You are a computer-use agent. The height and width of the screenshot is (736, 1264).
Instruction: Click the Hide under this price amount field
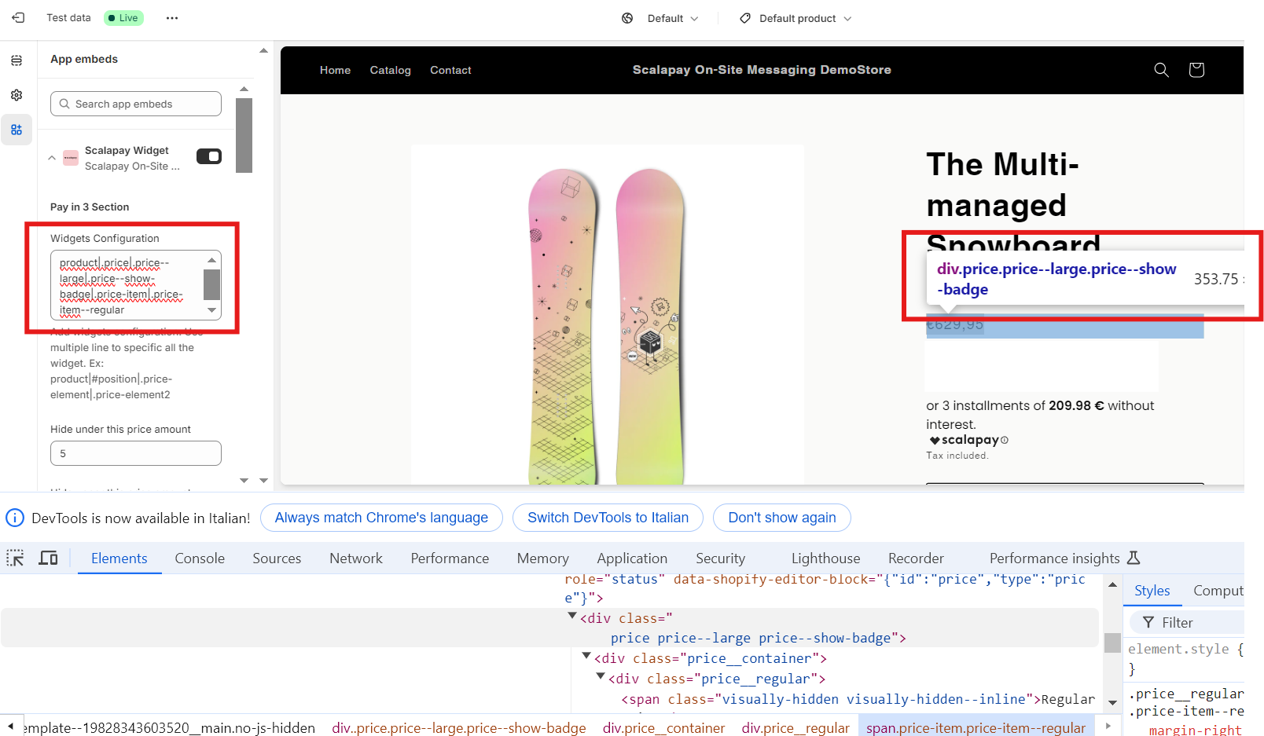(136, 453)
